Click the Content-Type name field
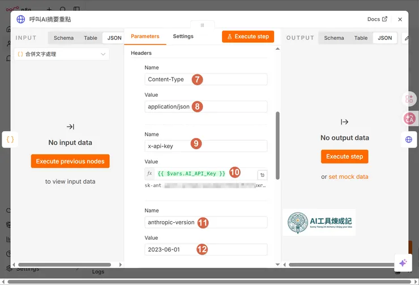This screenshot has height=285, width=419. pyautogui.click(x=206, y=79)
